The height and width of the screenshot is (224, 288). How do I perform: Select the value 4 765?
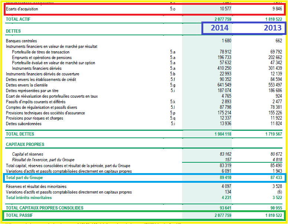coord(226,96)
